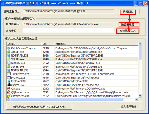Viewport: 149px width, 114px height.
Task: Select the Explorer.EXE computer icon
Action: coord(9,81)
